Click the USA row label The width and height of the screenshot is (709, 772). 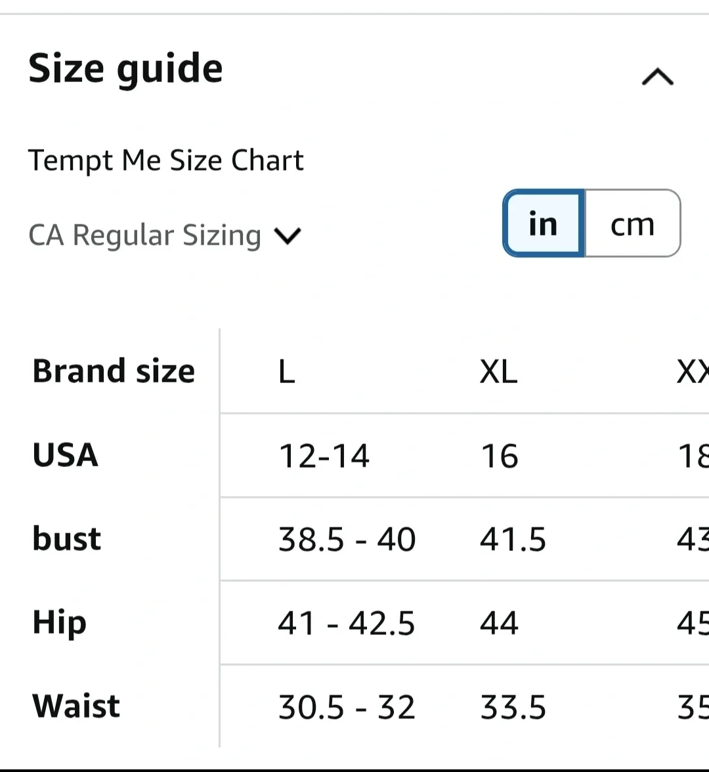pos(66,455)
